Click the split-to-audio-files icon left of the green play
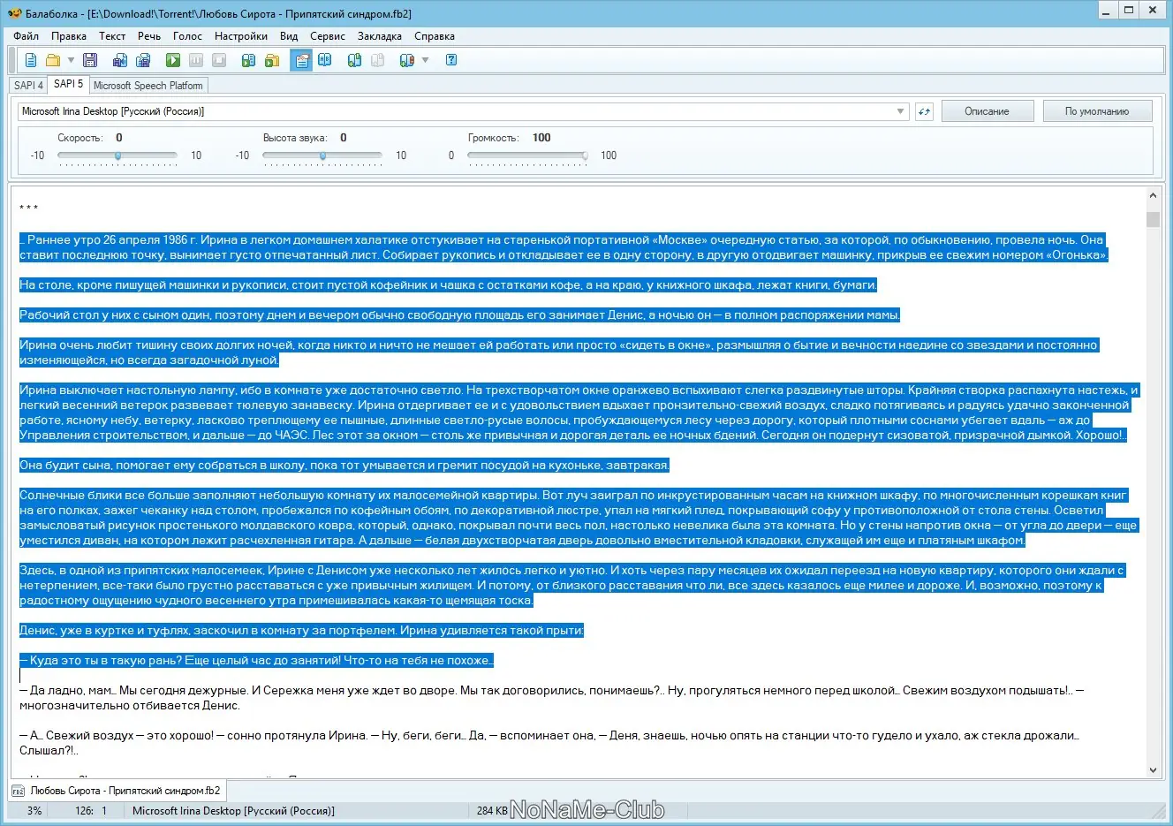 (x=143, y=60)
